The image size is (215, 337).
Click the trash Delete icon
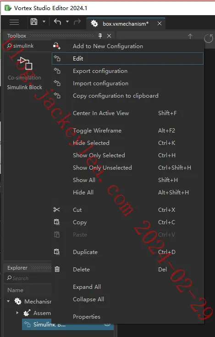[x=57, y=269]
